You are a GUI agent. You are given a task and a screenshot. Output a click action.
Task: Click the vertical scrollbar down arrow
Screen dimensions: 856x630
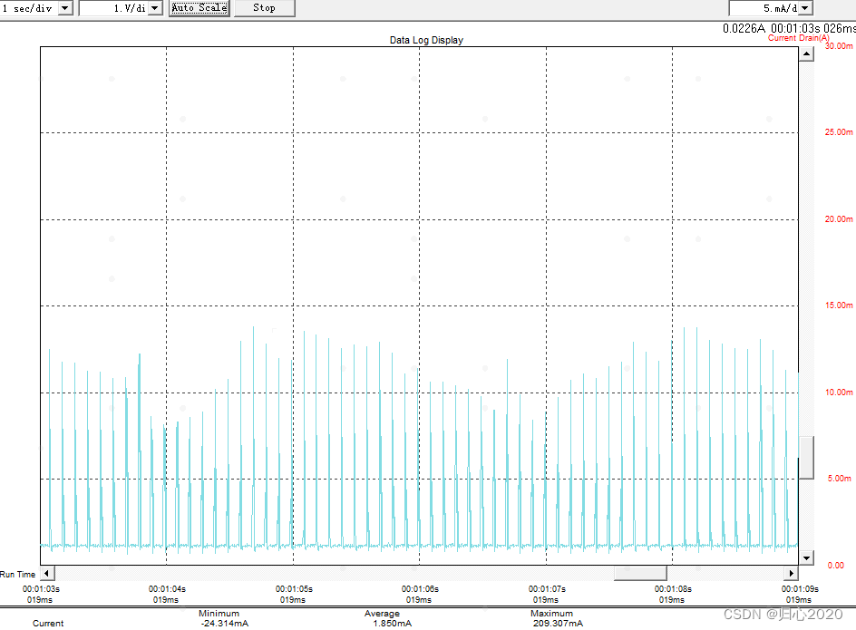[806, 558]
